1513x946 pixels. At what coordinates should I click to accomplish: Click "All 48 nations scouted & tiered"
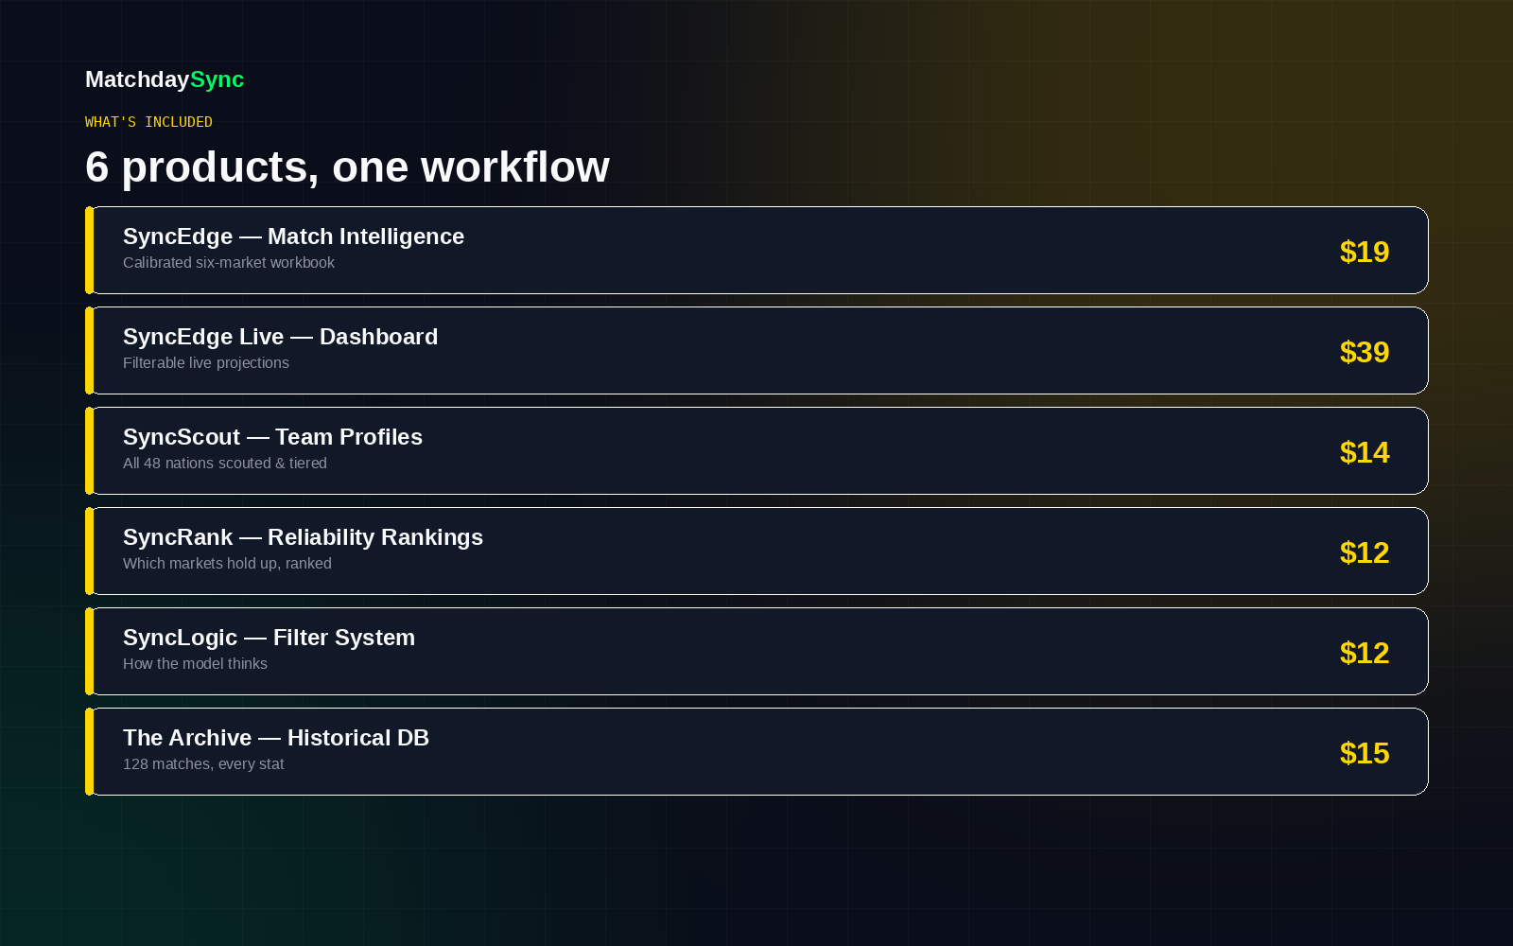[x=225, y=464]
